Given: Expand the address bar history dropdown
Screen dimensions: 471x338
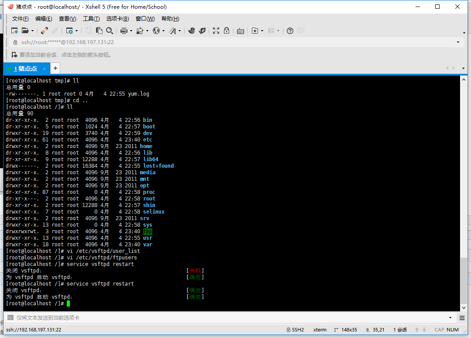Looking at the screenshot, I should [458, 42].
